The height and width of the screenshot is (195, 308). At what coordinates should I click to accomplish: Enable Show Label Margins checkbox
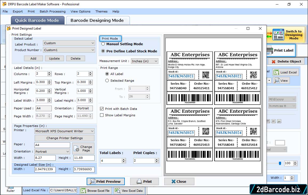102,115
